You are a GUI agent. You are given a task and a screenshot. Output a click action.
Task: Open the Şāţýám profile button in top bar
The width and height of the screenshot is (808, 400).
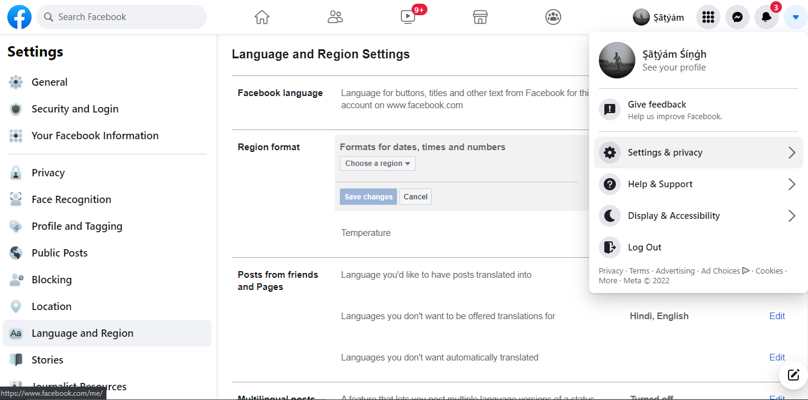(659, 17)
